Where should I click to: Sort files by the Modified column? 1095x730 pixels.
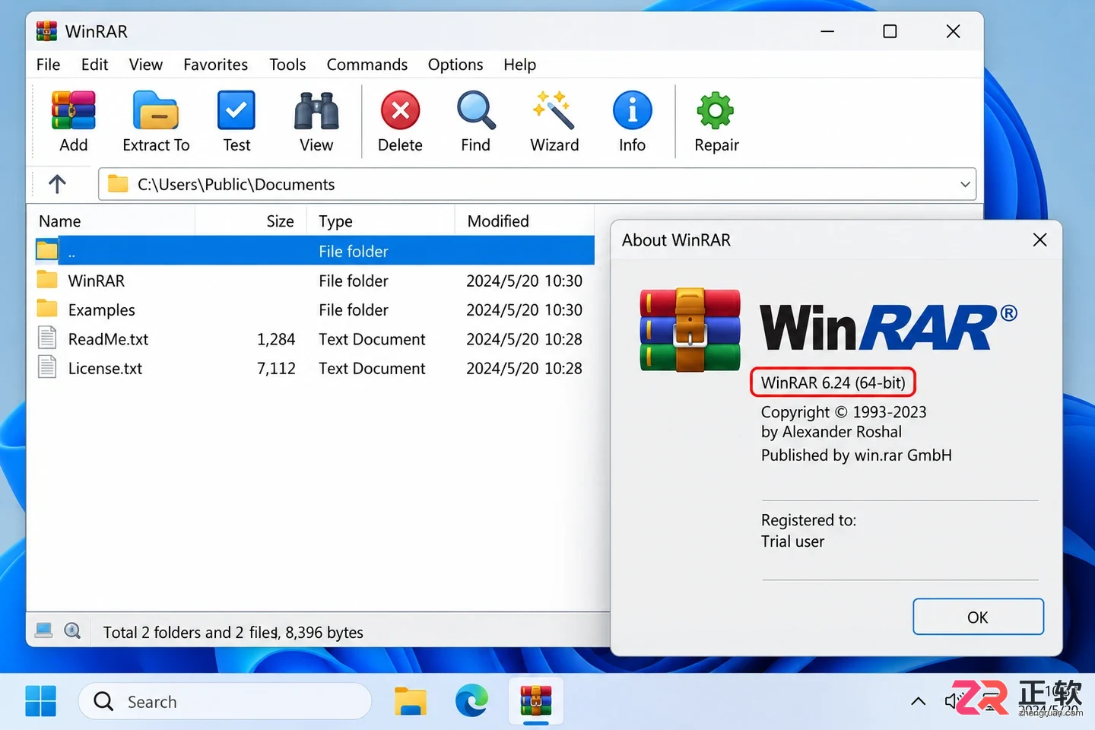point(525,221)
